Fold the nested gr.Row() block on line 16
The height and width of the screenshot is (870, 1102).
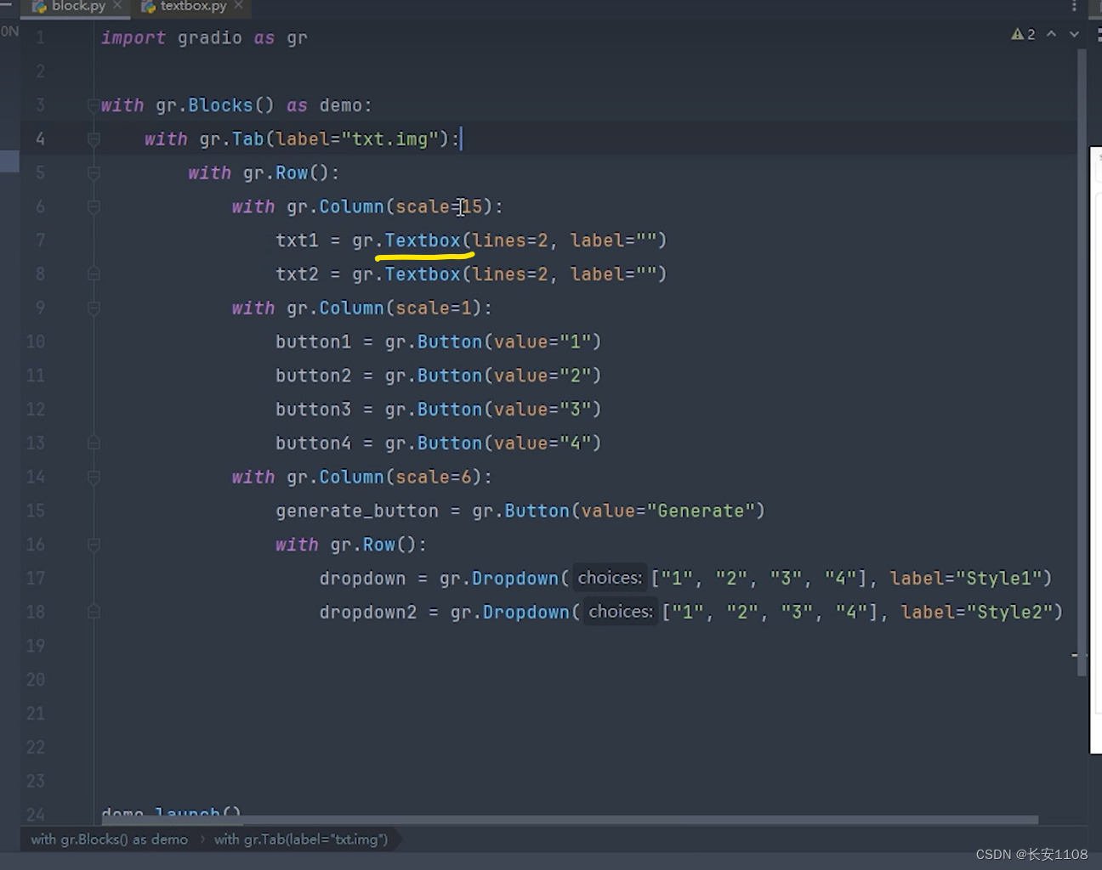[x=94, y=545]
